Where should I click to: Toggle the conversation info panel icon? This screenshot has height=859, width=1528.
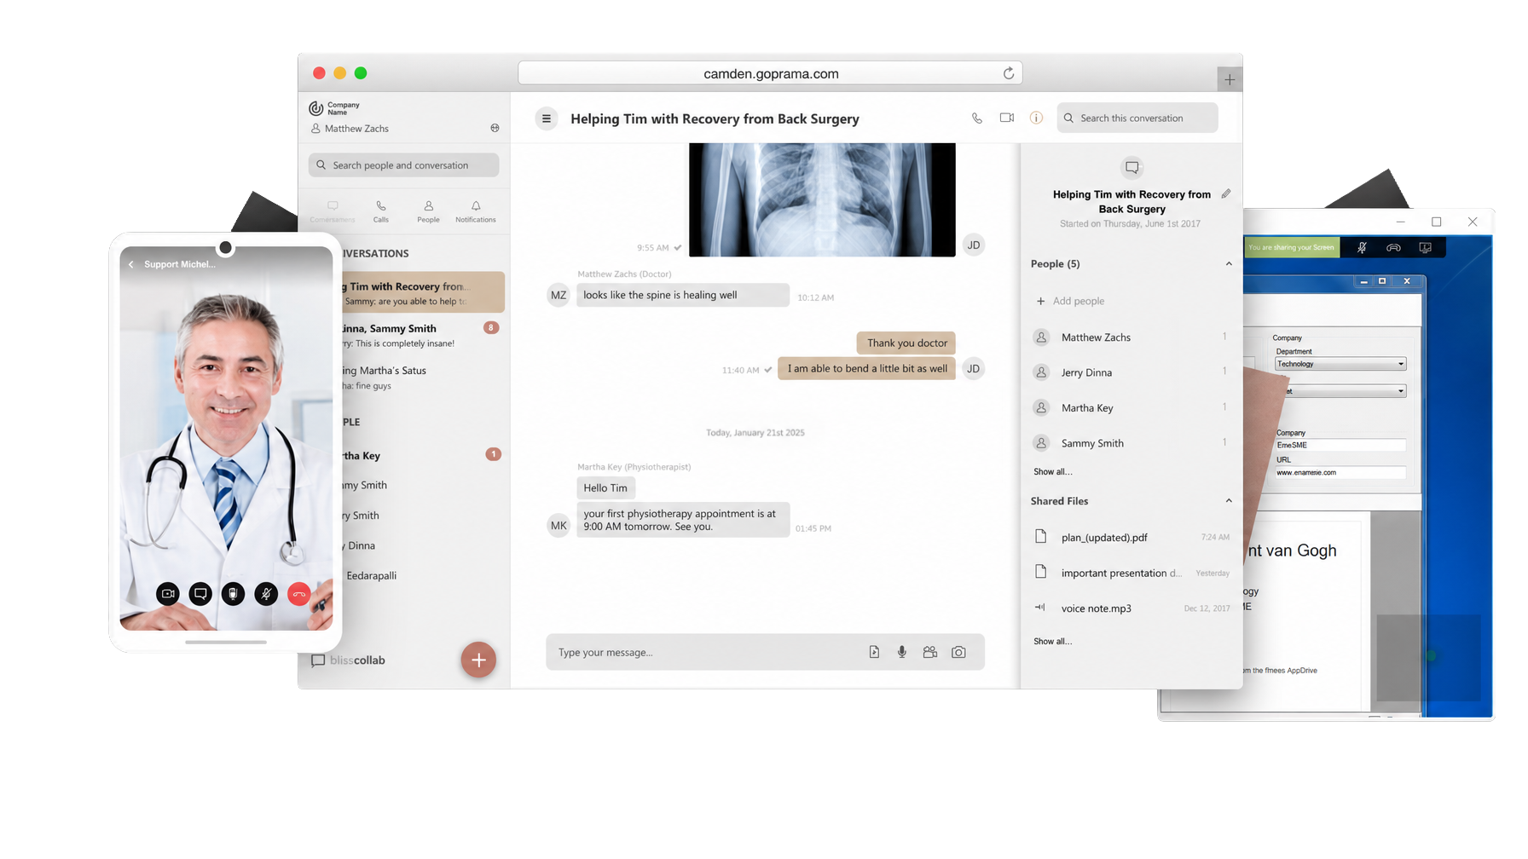click(1036, 118)
